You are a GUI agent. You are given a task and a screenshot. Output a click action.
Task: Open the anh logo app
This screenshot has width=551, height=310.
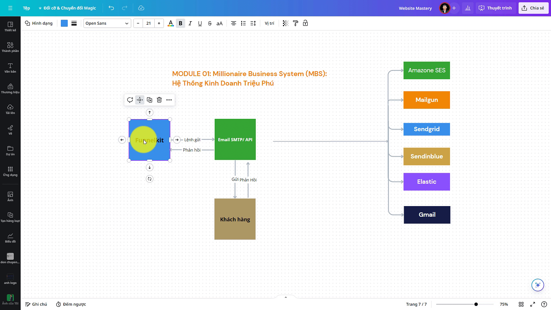coord(10,279)
